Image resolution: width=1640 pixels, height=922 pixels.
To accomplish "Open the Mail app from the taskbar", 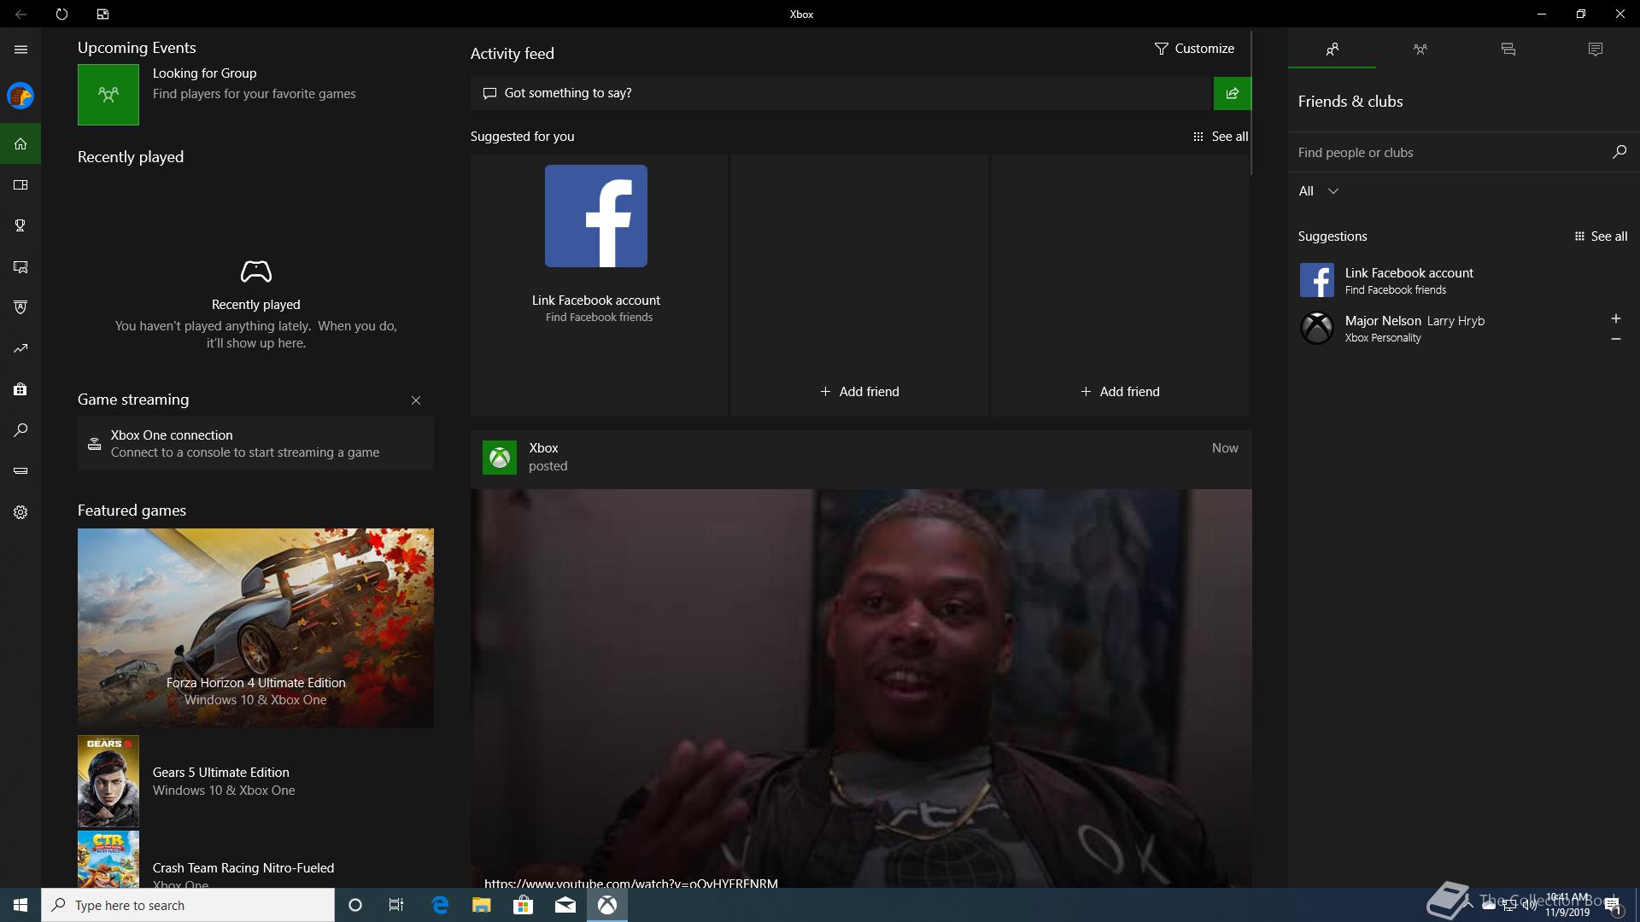I will tap(565, 905).
